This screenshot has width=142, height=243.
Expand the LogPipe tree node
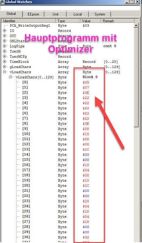click(5, 46)
